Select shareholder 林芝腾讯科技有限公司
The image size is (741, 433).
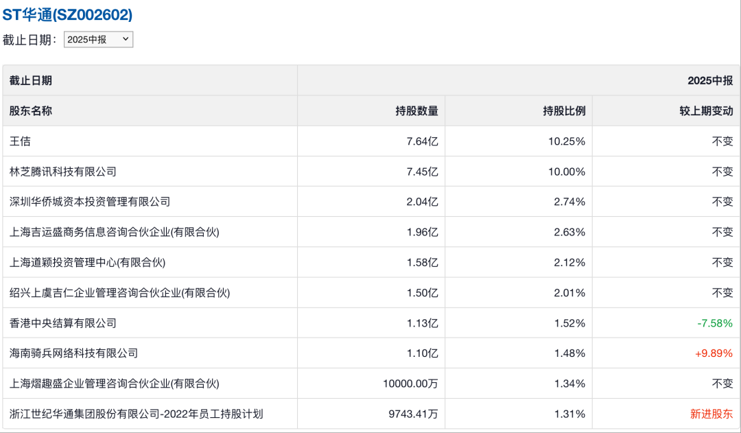[x=63, y=172]
